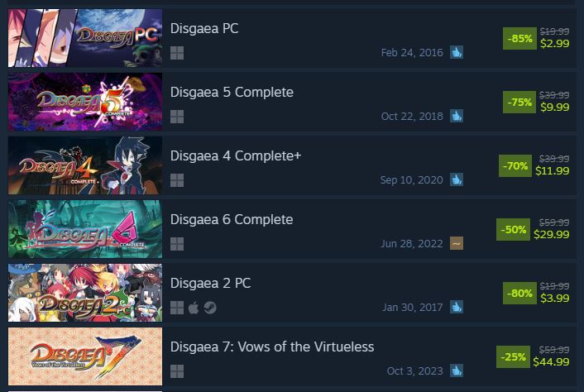Click the Disgaea 2 PC capsule artwork
The image size is (584, 392).
(x=85, y=293)
